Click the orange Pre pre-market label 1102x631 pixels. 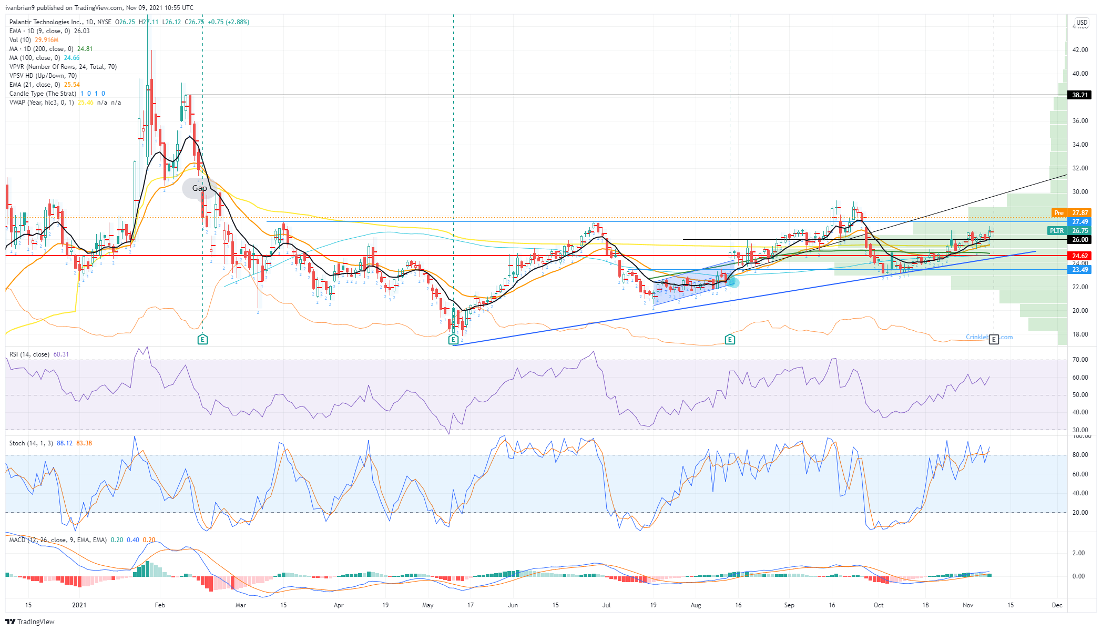tap(1058, 213)
